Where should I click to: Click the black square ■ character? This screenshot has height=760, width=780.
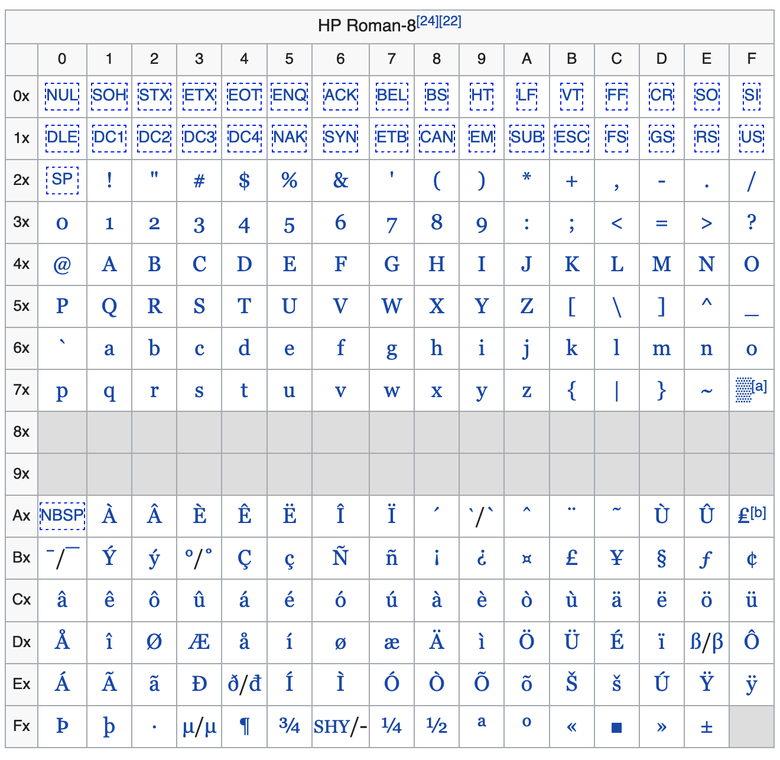coord(616,727)
